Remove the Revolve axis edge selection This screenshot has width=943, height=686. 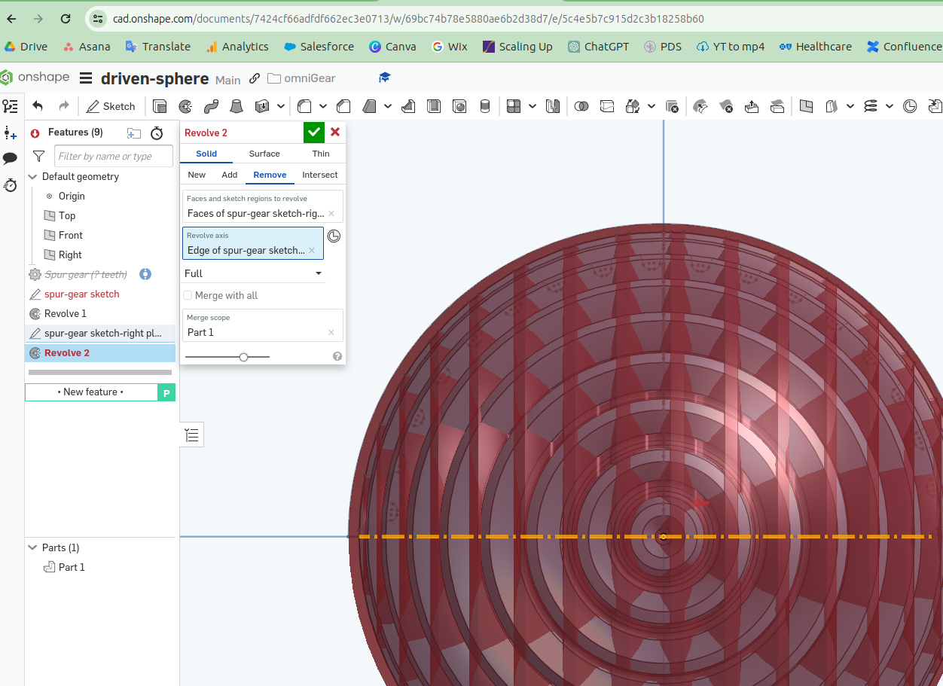tap(312, 251)
